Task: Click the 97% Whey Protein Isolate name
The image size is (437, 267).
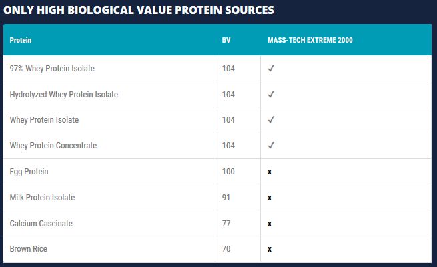Action: 52,69
